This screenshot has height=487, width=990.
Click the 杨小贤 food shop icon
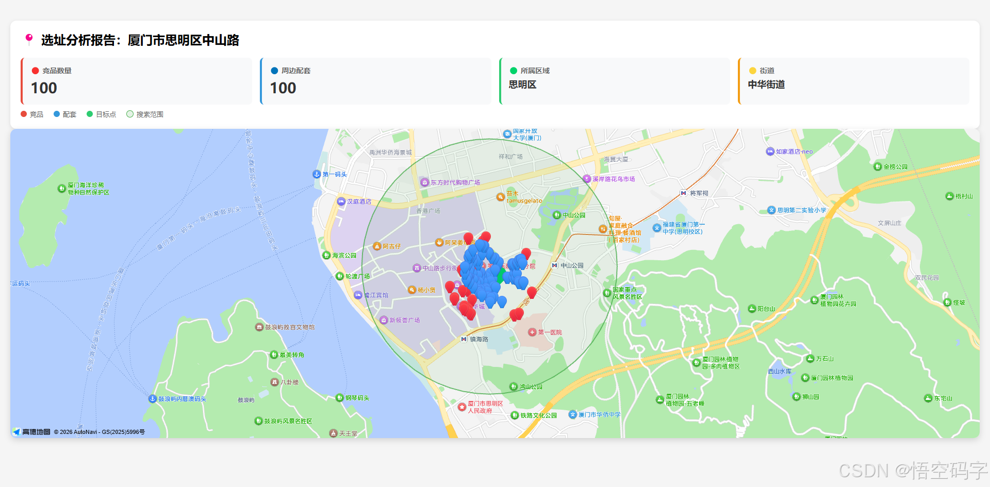pyautogui.click(x=412, y=290)
